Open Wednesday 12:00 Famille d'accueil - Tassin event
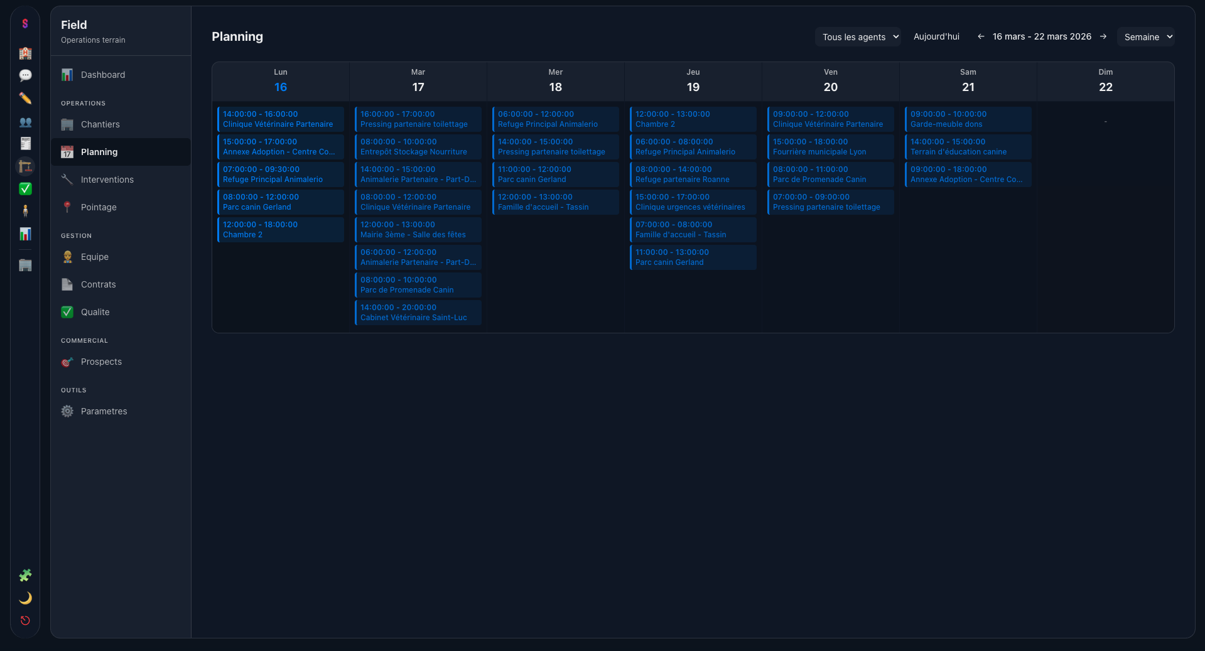1205x651 pixels. [556, 202]
